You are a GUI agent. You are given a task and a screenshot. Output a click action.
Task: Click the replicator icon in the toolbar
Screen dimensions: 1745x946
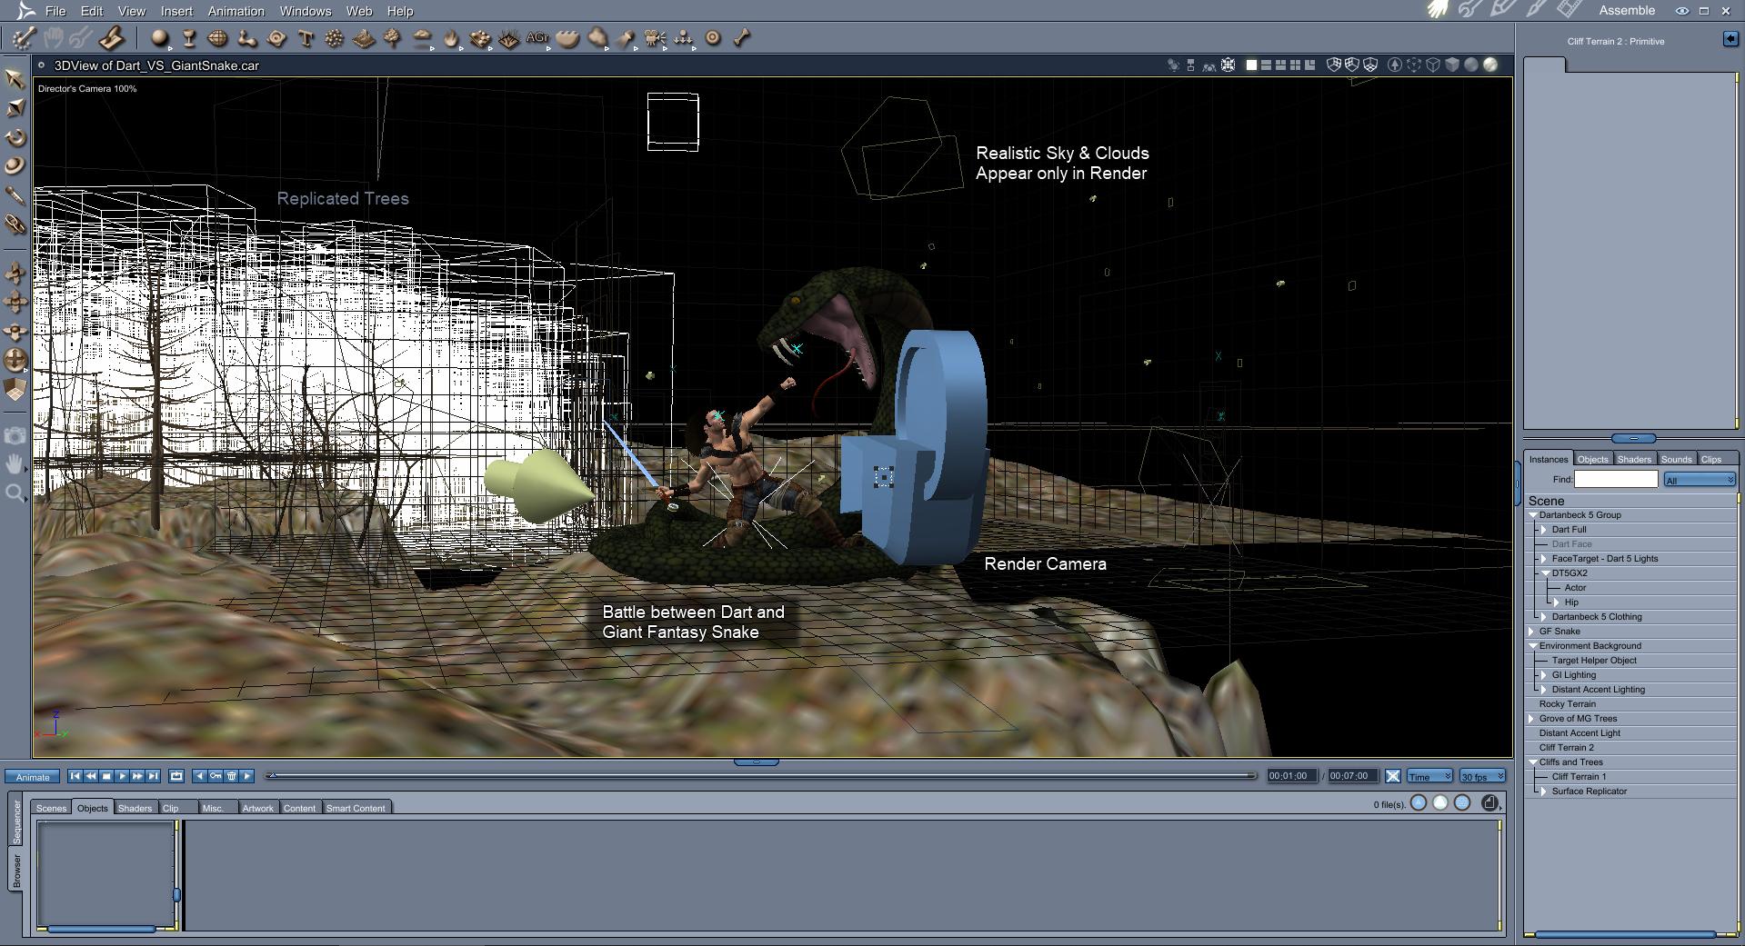pyautogui.click(x=480, y=38)
